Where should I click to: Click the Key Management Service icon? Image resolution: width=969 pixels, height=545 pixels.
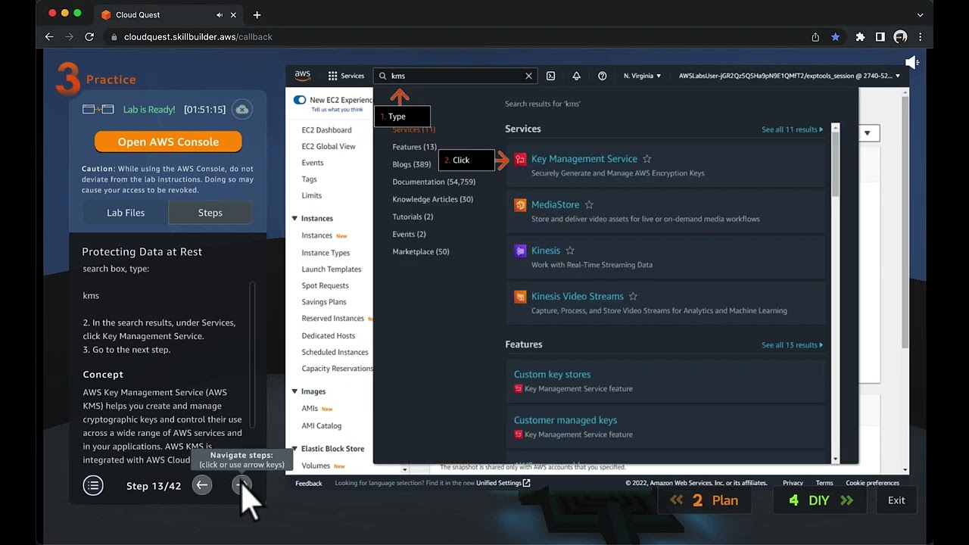(520, 159)
